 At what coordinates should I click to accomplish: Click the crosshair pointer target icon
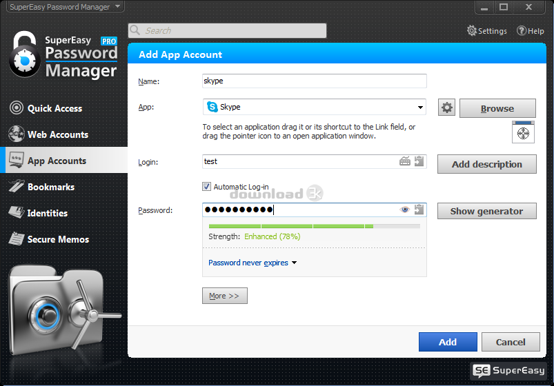tap(523, 132)
